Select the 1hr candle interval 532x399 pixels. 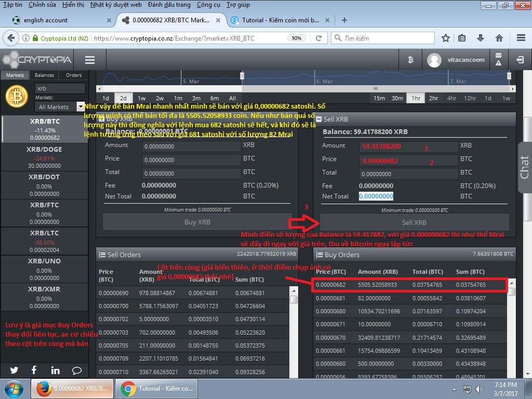[x=416, y=98]
